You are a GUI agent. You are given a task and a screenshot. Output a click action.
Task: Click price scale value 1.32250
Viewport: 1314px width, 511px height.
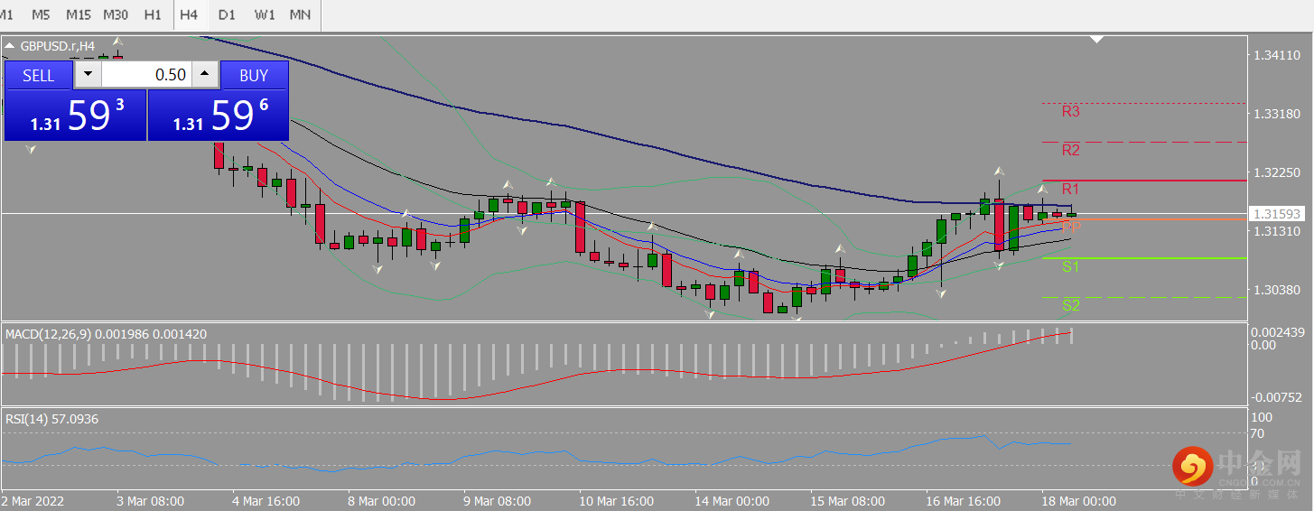pos(1277,172)
